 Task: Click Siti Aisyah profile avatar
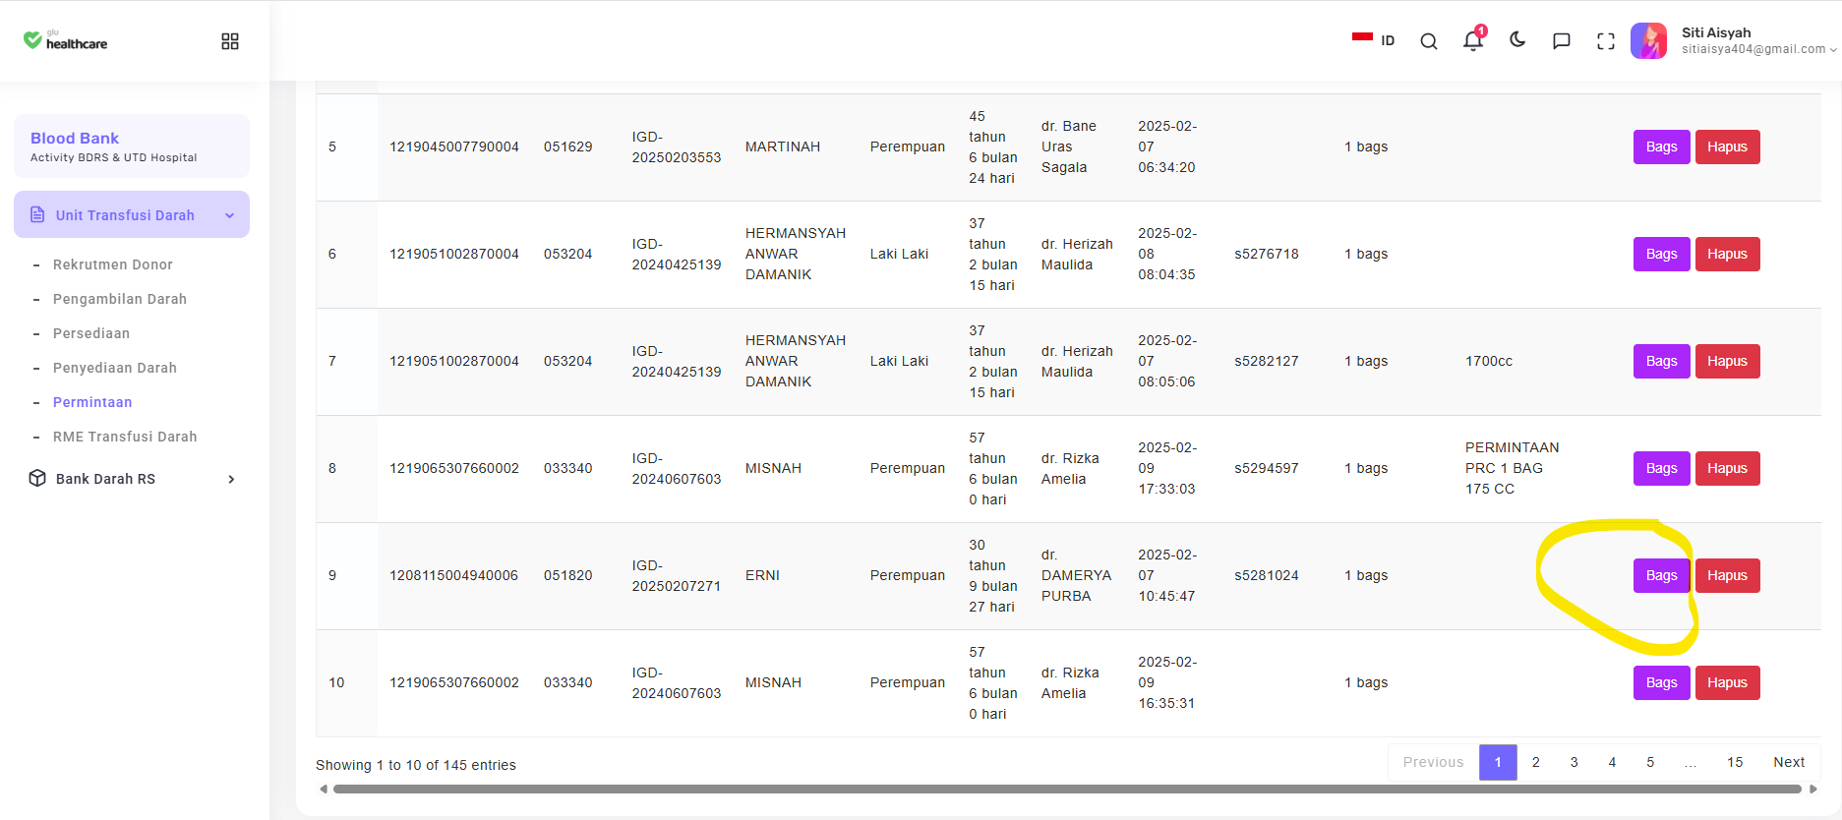(1649, 40)
